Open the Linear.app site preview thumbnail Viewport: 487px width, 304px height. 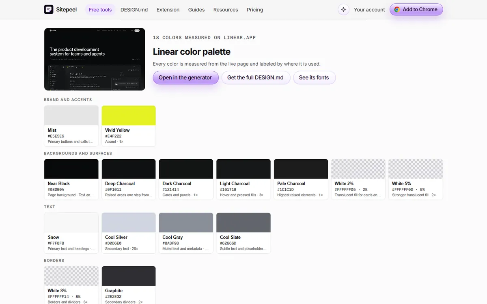click(x=95, y=59)
